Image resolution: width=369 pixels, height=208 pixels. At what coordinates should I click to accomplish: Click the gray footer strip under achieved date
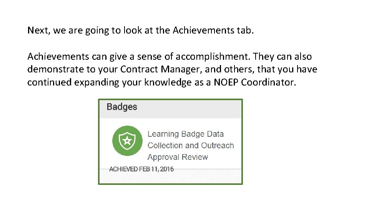(x=171, y=177)
